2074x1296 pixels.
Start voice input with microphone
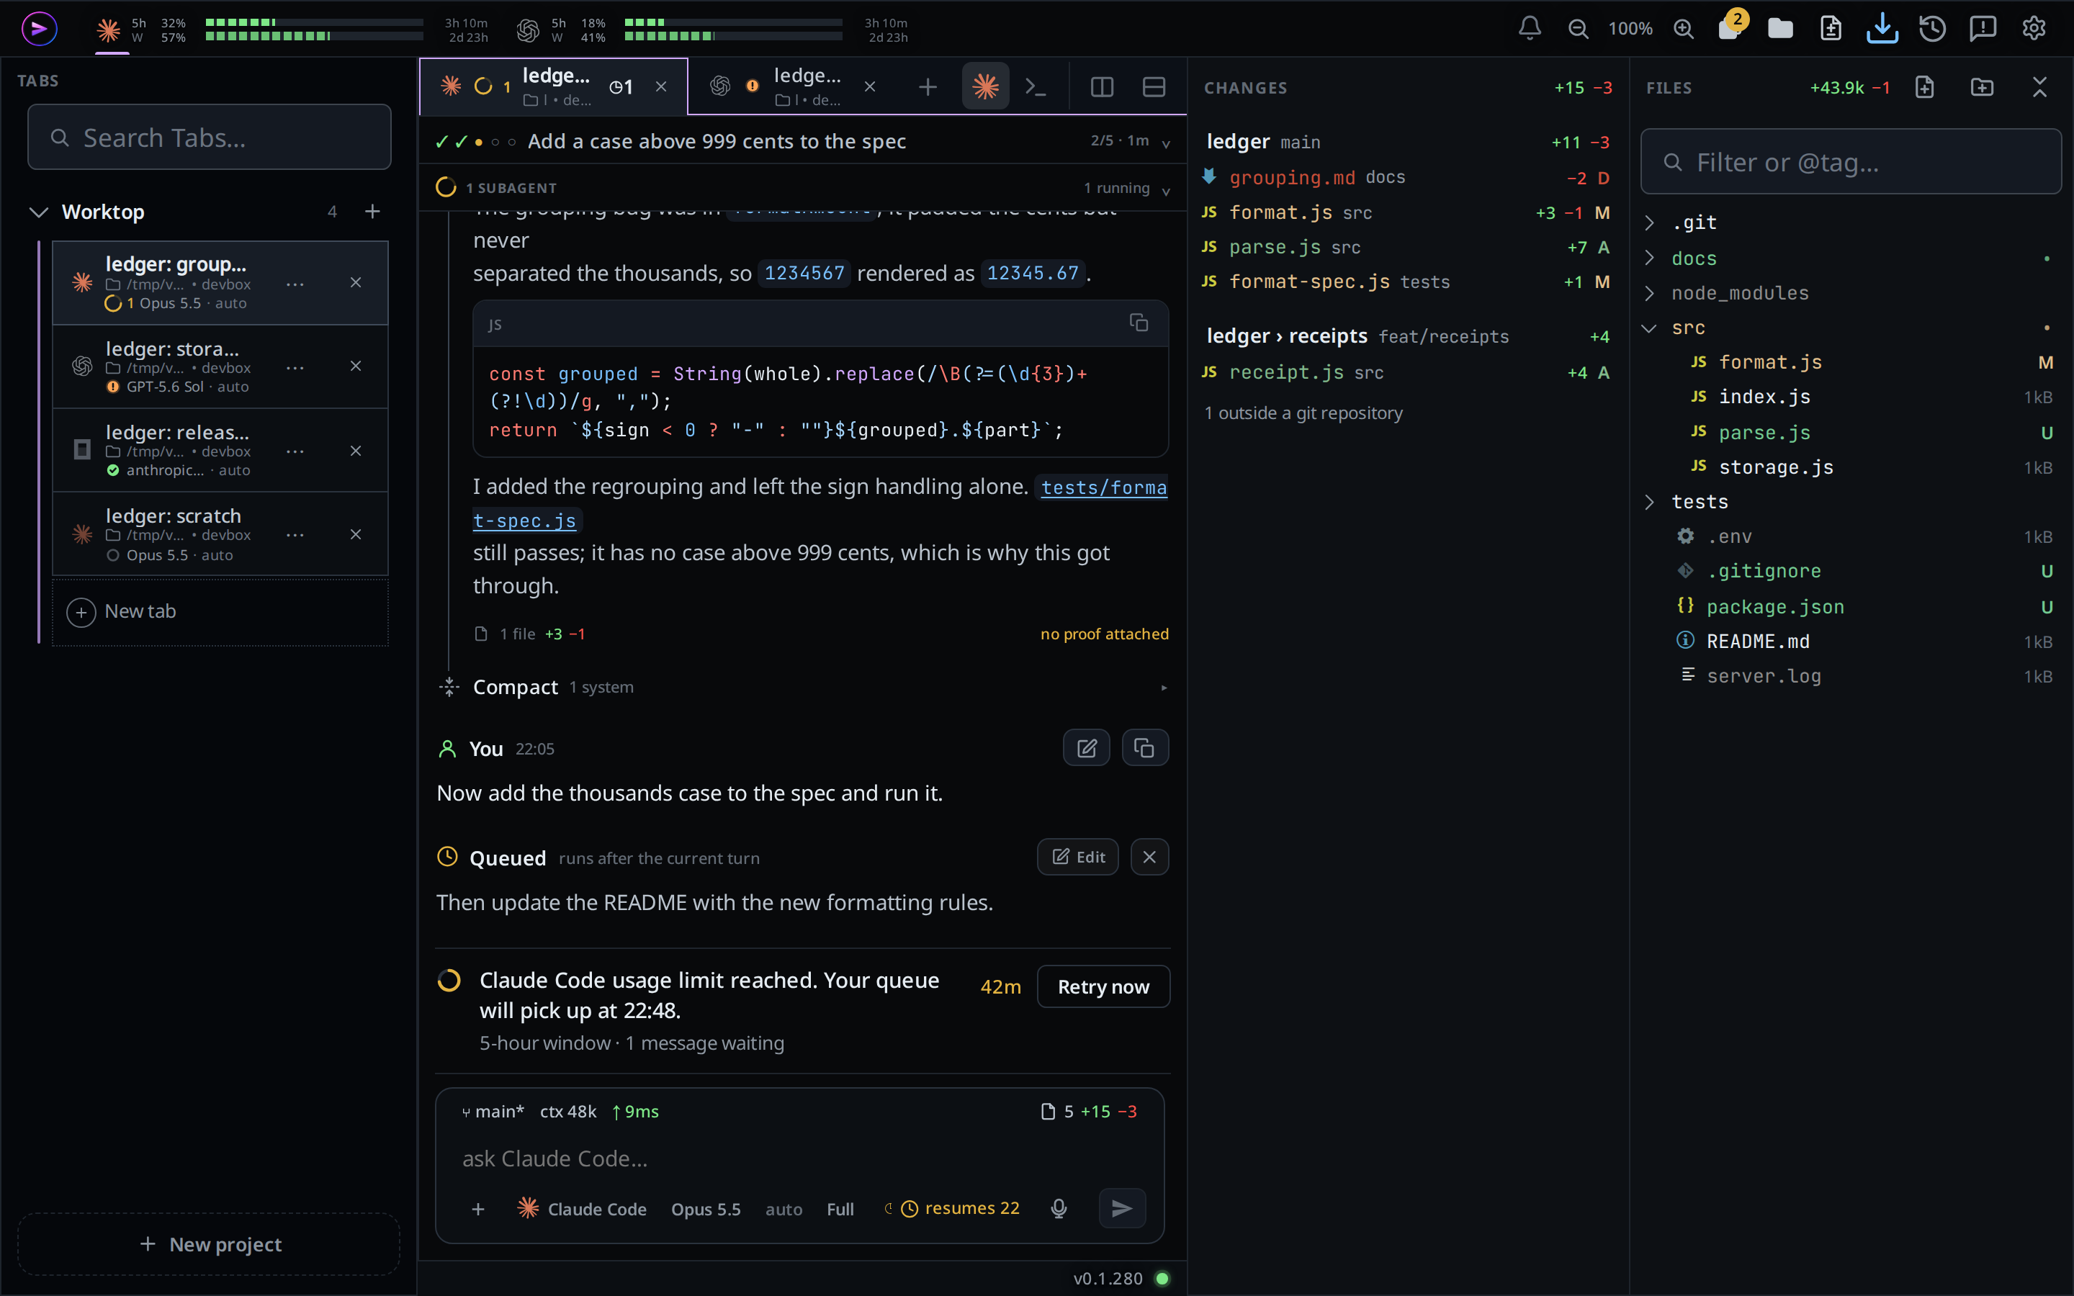(1059, 1207)
